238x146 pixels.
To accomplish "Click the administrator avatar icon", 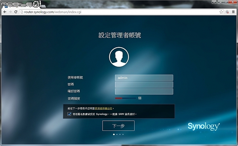I will point(119,57).
